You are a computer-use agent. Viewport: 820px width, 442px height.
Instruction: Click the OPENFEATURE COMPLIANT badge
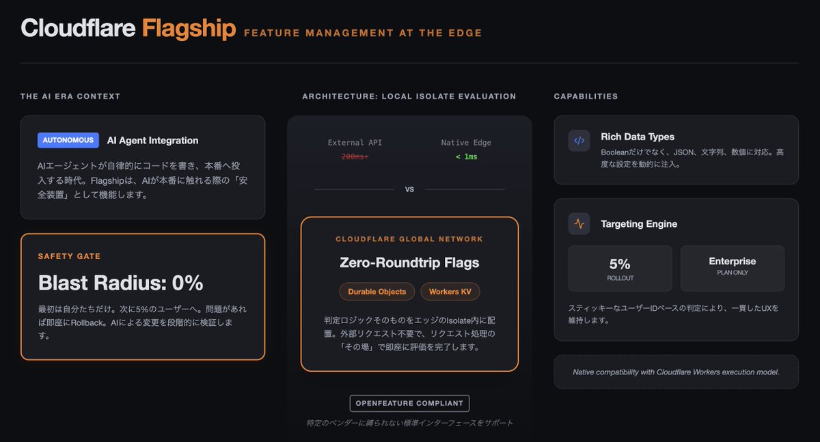click(x=409, y=403)
